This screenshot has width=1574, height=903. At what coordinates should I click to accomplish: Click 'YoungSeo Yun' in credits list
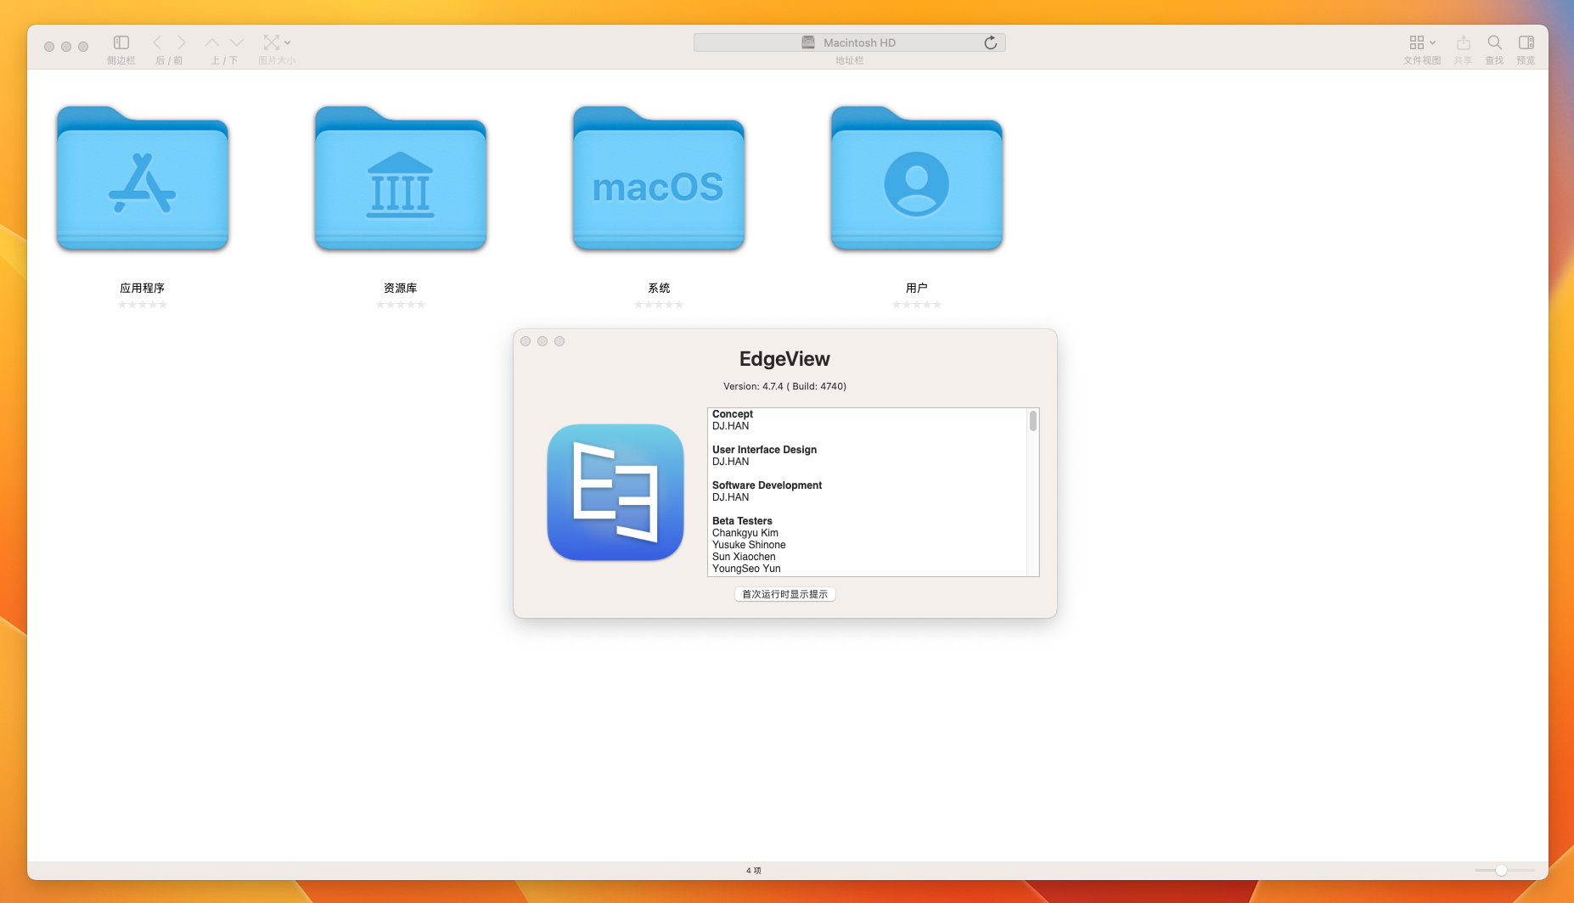pyautogui.click(x=746, y=569)
